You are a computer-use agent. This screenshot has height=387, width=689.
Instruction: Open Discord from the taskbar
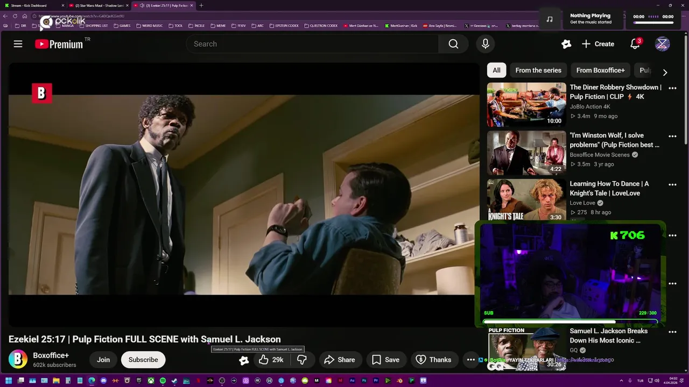click(x=103, y=381)
